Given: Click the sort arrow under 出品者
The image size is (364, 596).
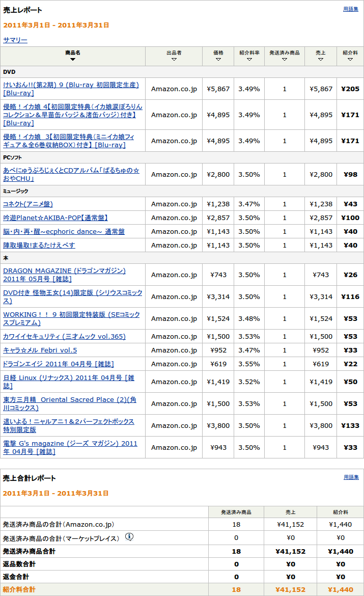Looking at the screenshot, I should pyautogui.click(x=174, y=60).
